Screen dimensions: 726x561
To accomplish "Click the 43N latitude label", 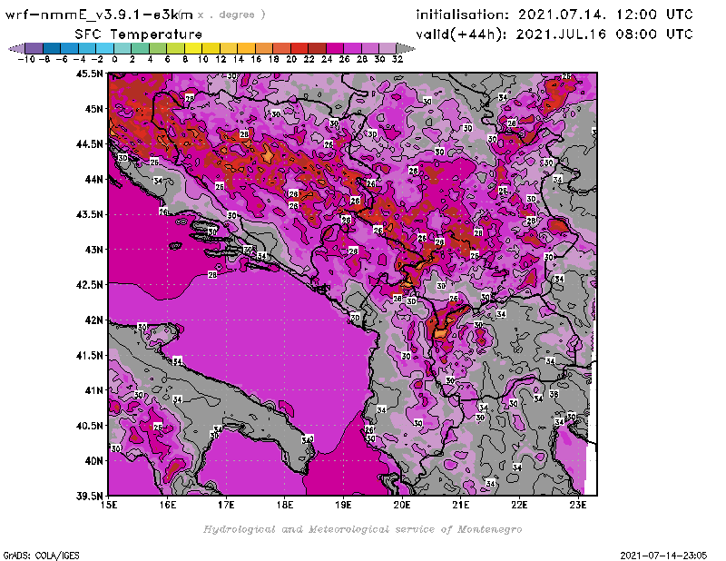I will pos(93,250).
